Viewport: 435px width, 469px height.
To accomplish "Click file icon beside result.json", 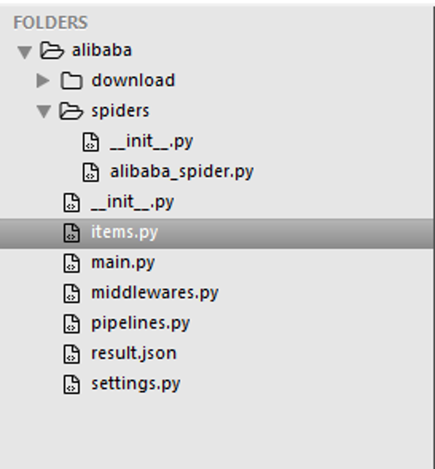I will [x=71, y=354].
